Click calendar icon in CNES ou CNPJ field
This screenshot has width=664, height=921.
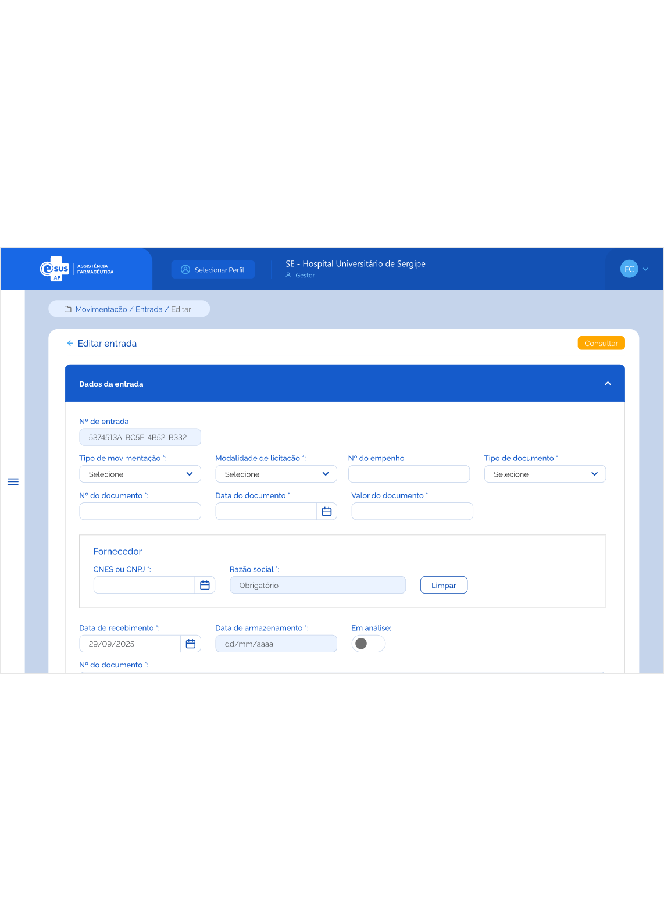205,586
